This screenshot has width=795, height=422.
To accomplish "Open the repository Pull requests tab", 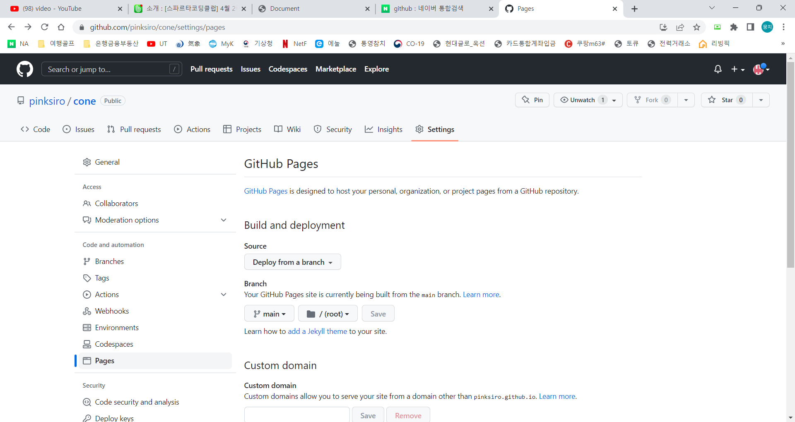I will click(134, 129).
